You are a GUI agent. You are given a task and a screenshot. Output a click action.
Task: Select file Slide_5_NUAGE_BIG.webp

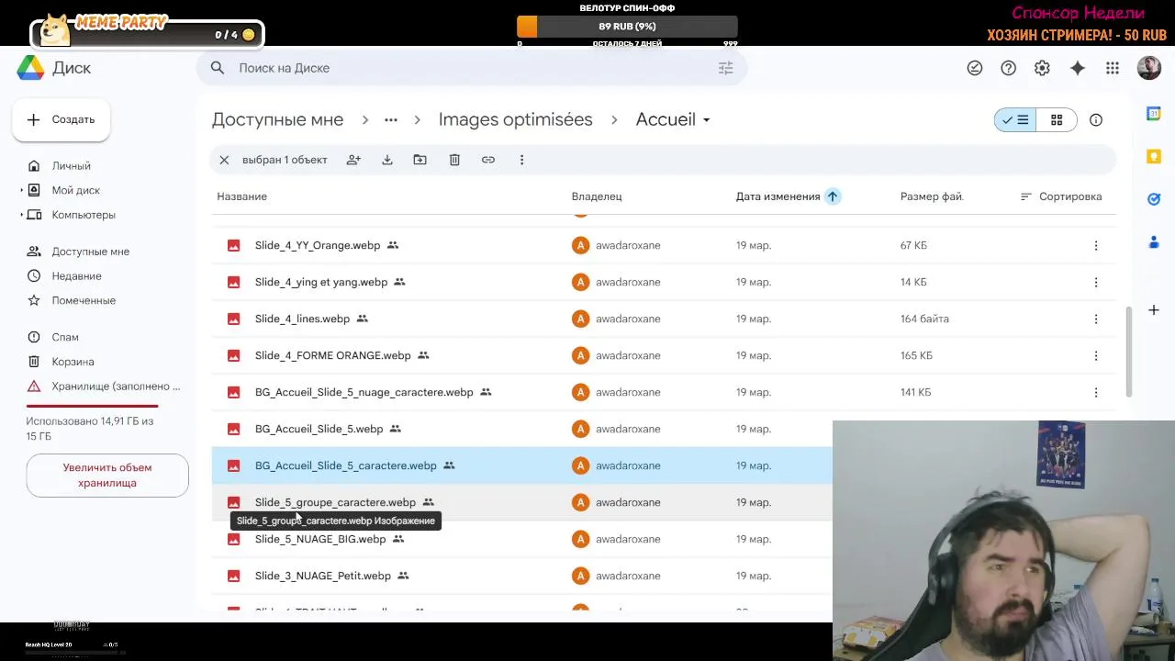tap(521, 539)
